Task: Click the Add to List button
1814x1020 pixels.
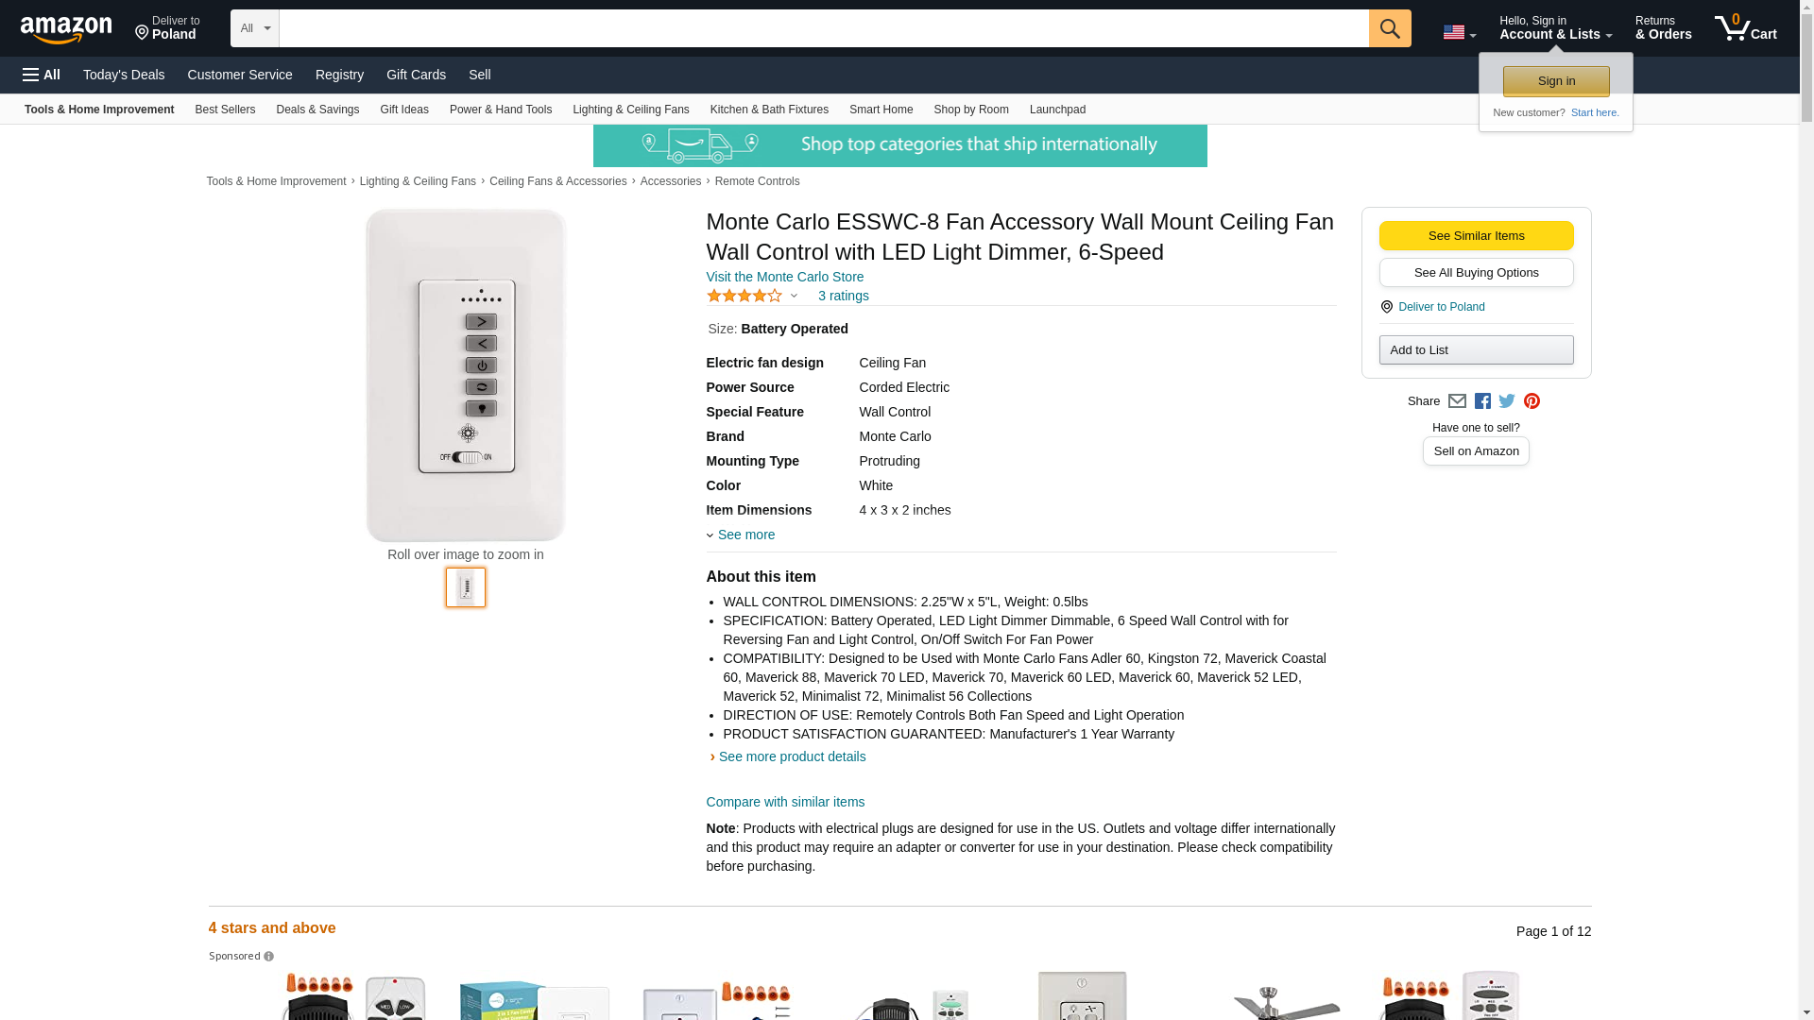Action: (x=1476, y=350)
